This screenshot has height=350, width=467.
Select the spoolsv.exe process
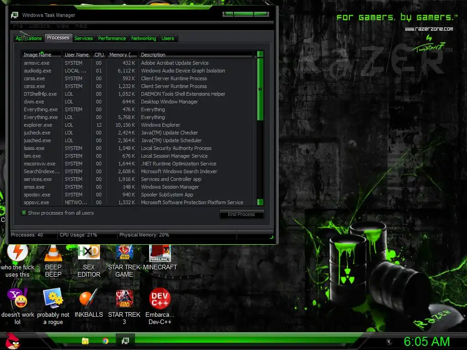coord(138,194)
